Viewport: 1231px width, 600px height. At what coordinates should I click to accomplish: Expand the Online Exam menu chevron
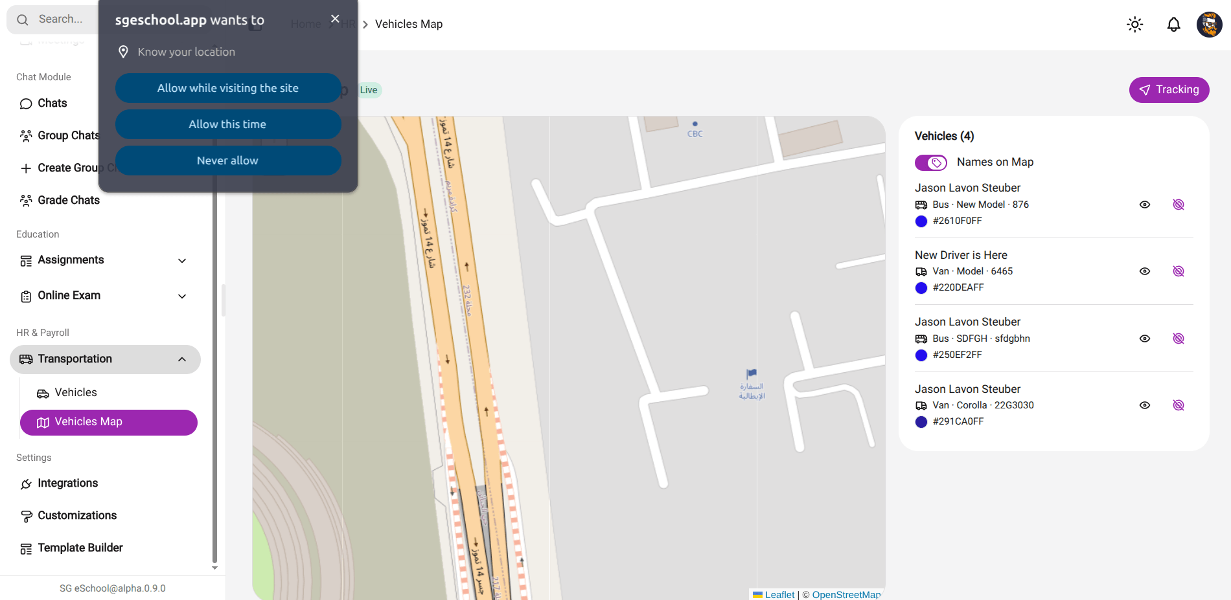pyautogui.click(x=182, y=296)
